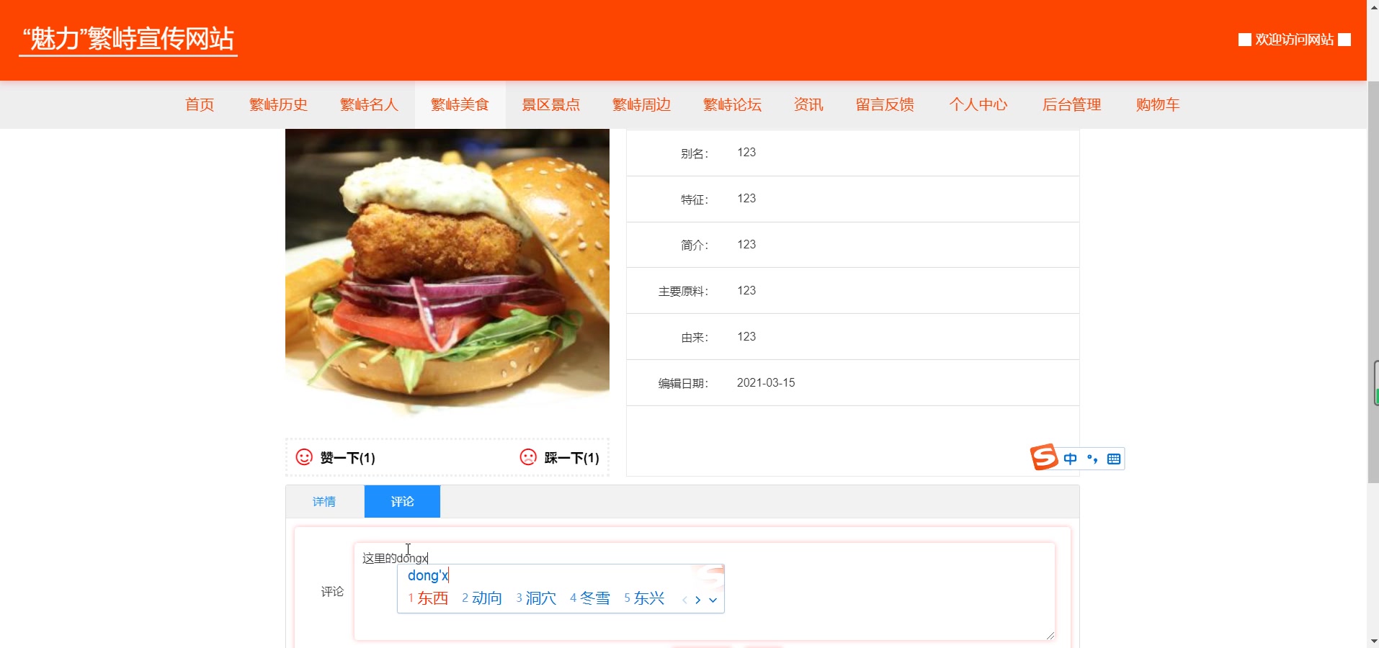
Task: Click the punctuation mode icon in IME bar
Action: point(1092,459)
